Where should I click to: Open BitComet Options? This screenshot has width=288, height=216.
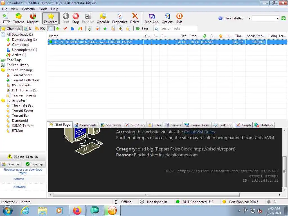[x=168, y=18]
